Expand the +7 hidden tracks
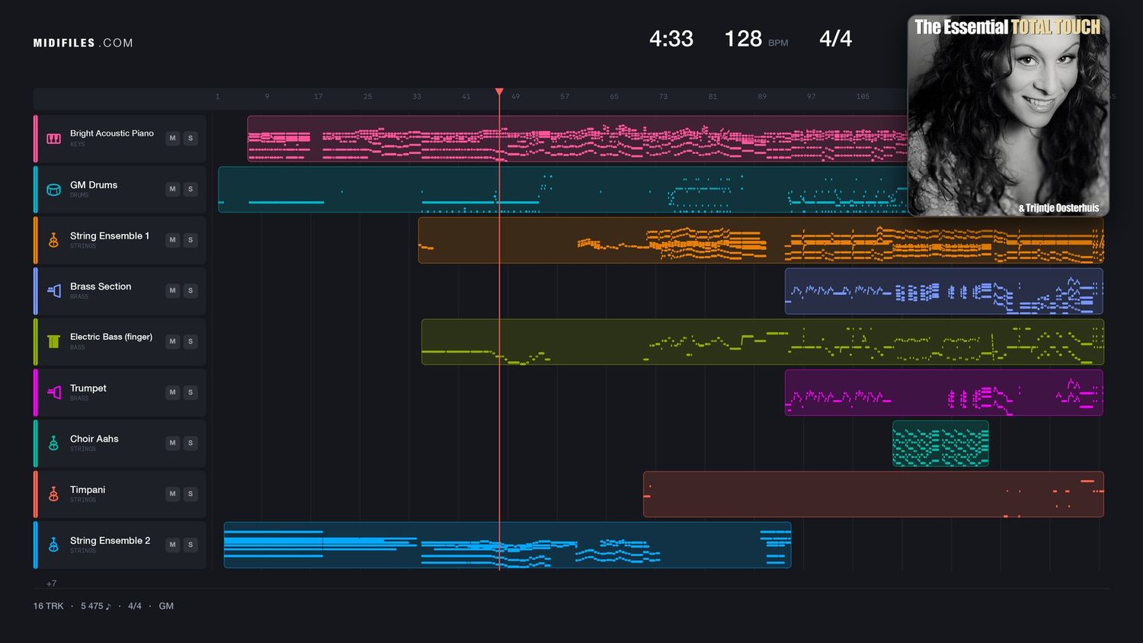 coord(51,584)
